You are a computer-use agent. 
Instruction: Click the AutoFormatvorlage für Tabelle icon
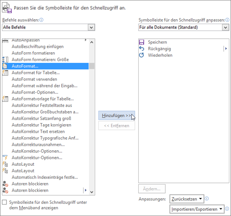[5, 99]
